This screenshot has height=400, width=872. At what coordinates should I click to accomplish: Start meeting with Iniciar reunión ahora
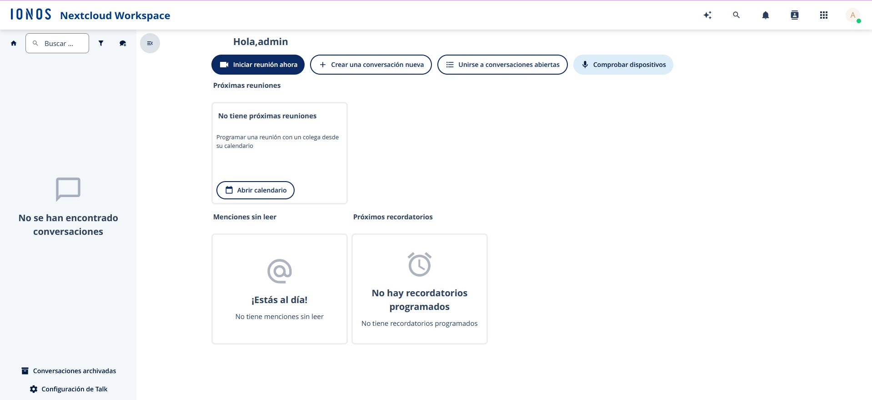[x=258, y=65]
